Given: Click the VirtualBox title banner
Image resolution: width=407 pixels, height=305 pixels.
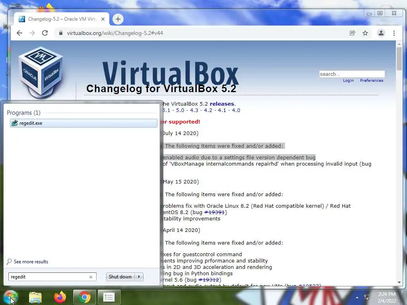Looking at the screenshot, I should (170, 73).
